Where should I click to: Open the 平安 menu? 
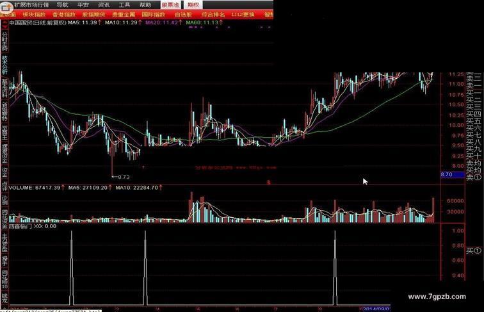coord(83,4)
